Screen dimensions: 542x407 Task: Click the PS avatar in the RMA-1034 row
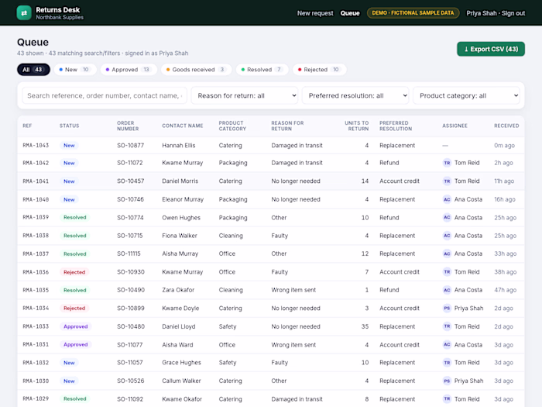(447, 309)
